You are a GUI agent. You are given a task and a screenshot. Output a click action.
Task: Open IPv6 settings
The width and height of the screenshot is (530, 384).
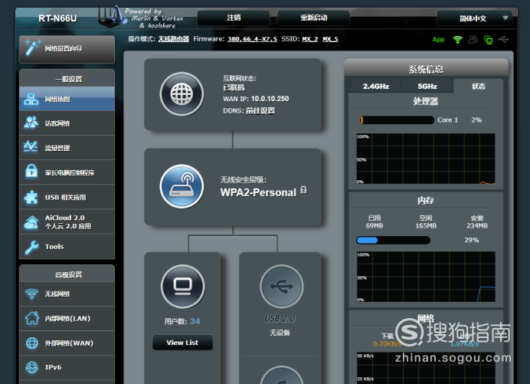point(67,367)
